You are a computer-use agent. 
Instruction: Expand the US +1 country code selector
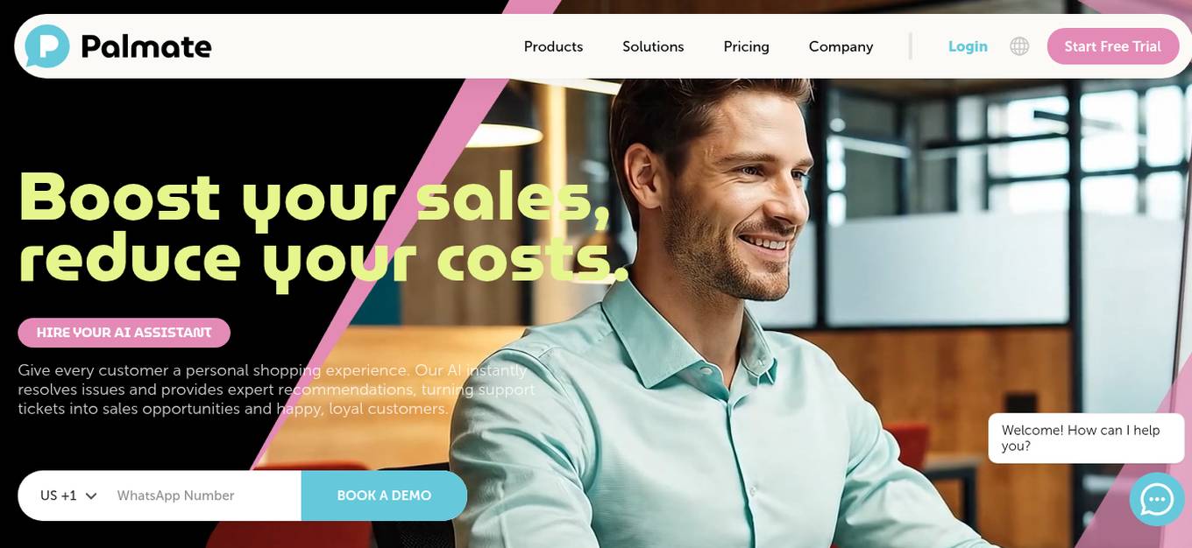coord(68,495)
